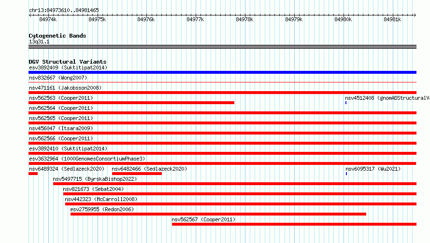Image resolution: width=430 pixels, height=243 pixels.
Task: Click the 84975k ruler position
Action: 97,19
